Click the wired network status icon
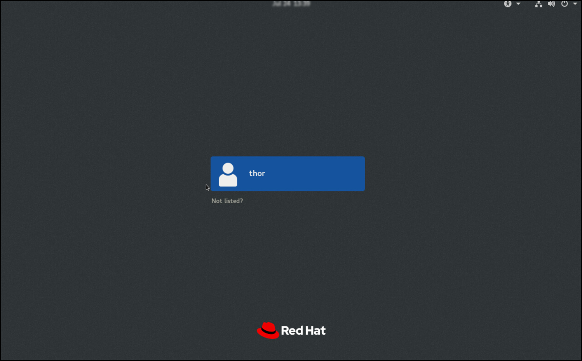Screen dimensions: 582x361 pyautogui.click(x=538, y=4)
